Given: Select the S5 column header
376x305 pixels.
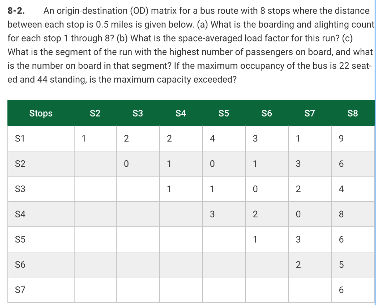Looking at the screenshot, I should coord(224,113).
